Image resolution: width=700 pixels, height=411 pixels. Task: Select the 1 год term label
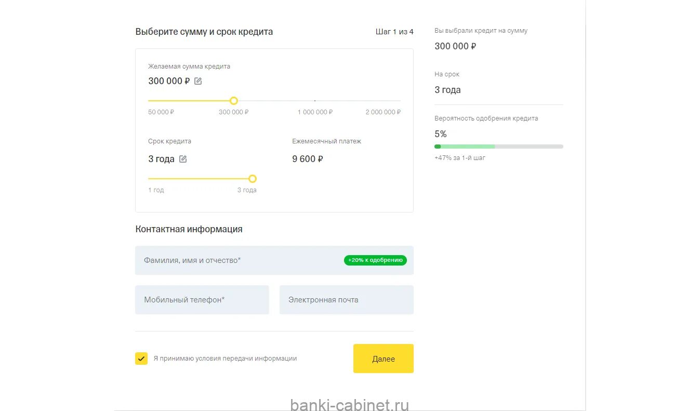point(156,190)
